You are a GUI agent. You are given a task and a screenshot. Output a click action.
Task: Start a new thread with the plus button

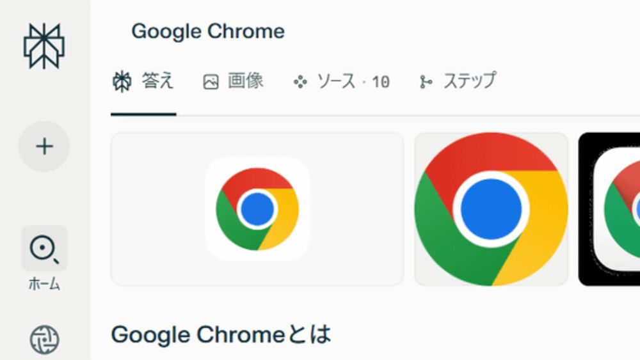(x=44, y=146)
